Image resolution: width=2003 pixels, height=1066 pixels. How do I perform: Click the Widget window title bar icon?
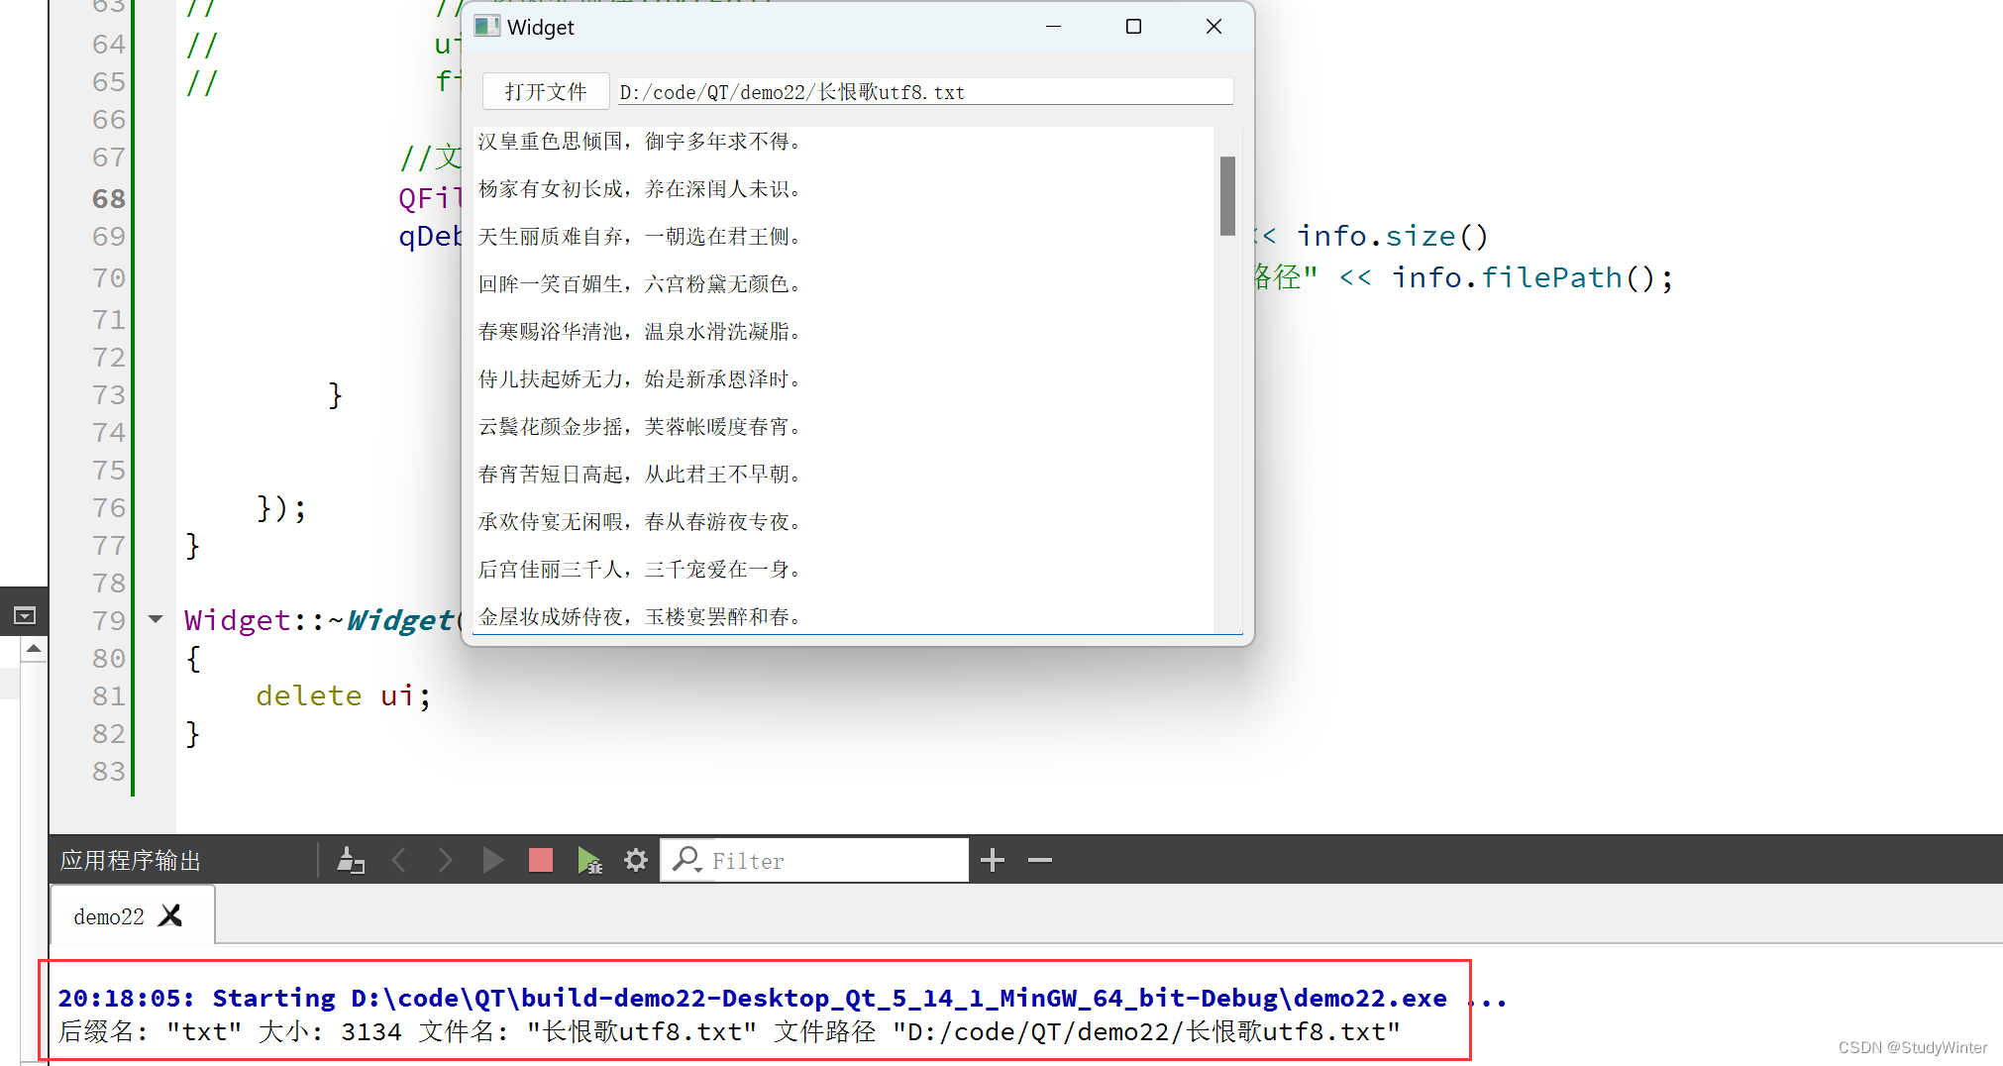point(486,26)
